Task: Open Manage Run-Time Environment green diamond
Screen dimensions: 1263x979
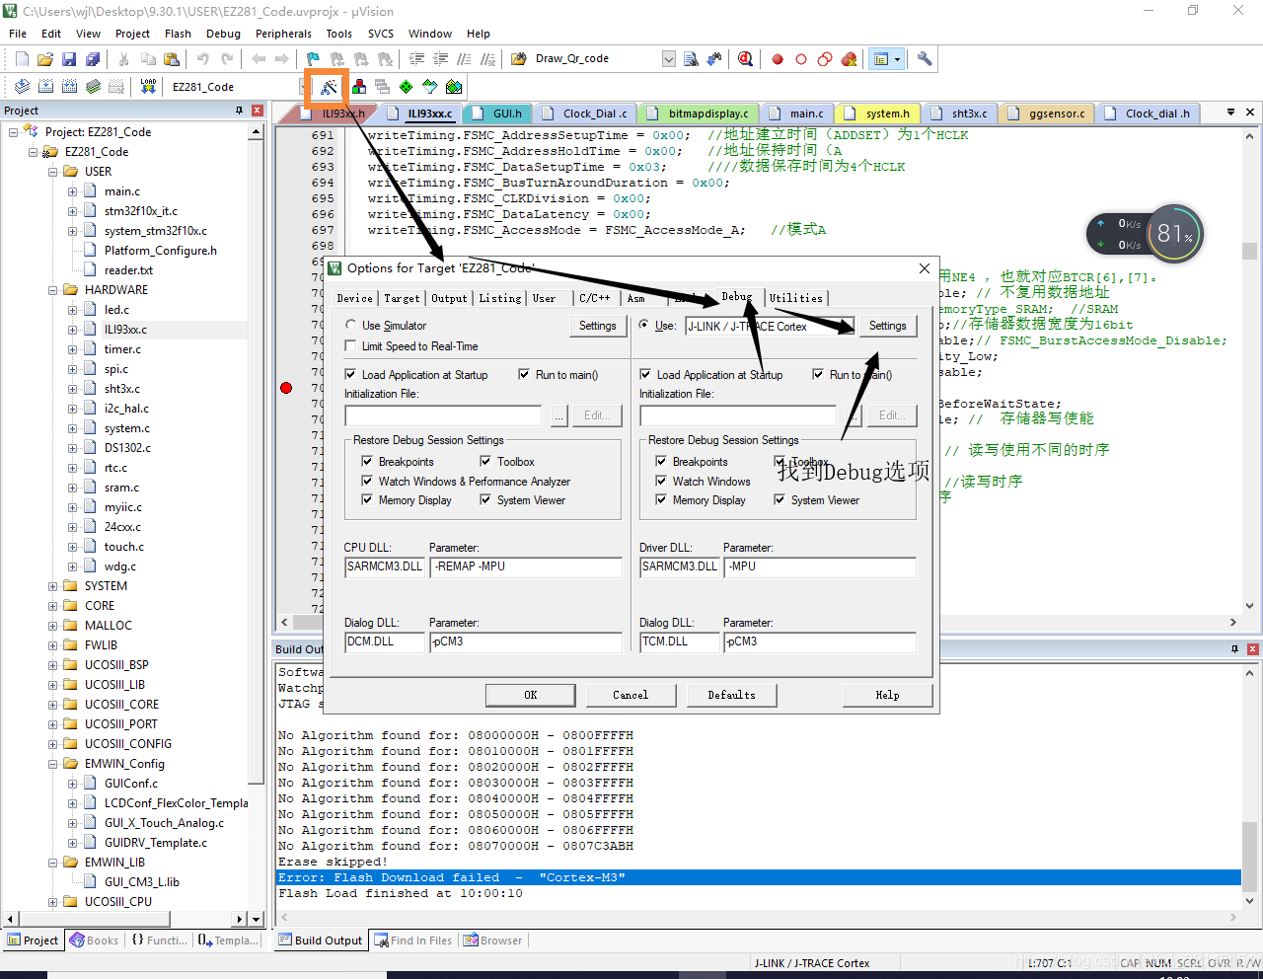Action: (x=407, y=87)
